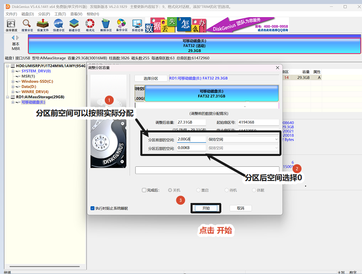Expand the Windows-SSD(C:) tree node
The width and height of the screenshot is (362, 274).
click(13, 81)
